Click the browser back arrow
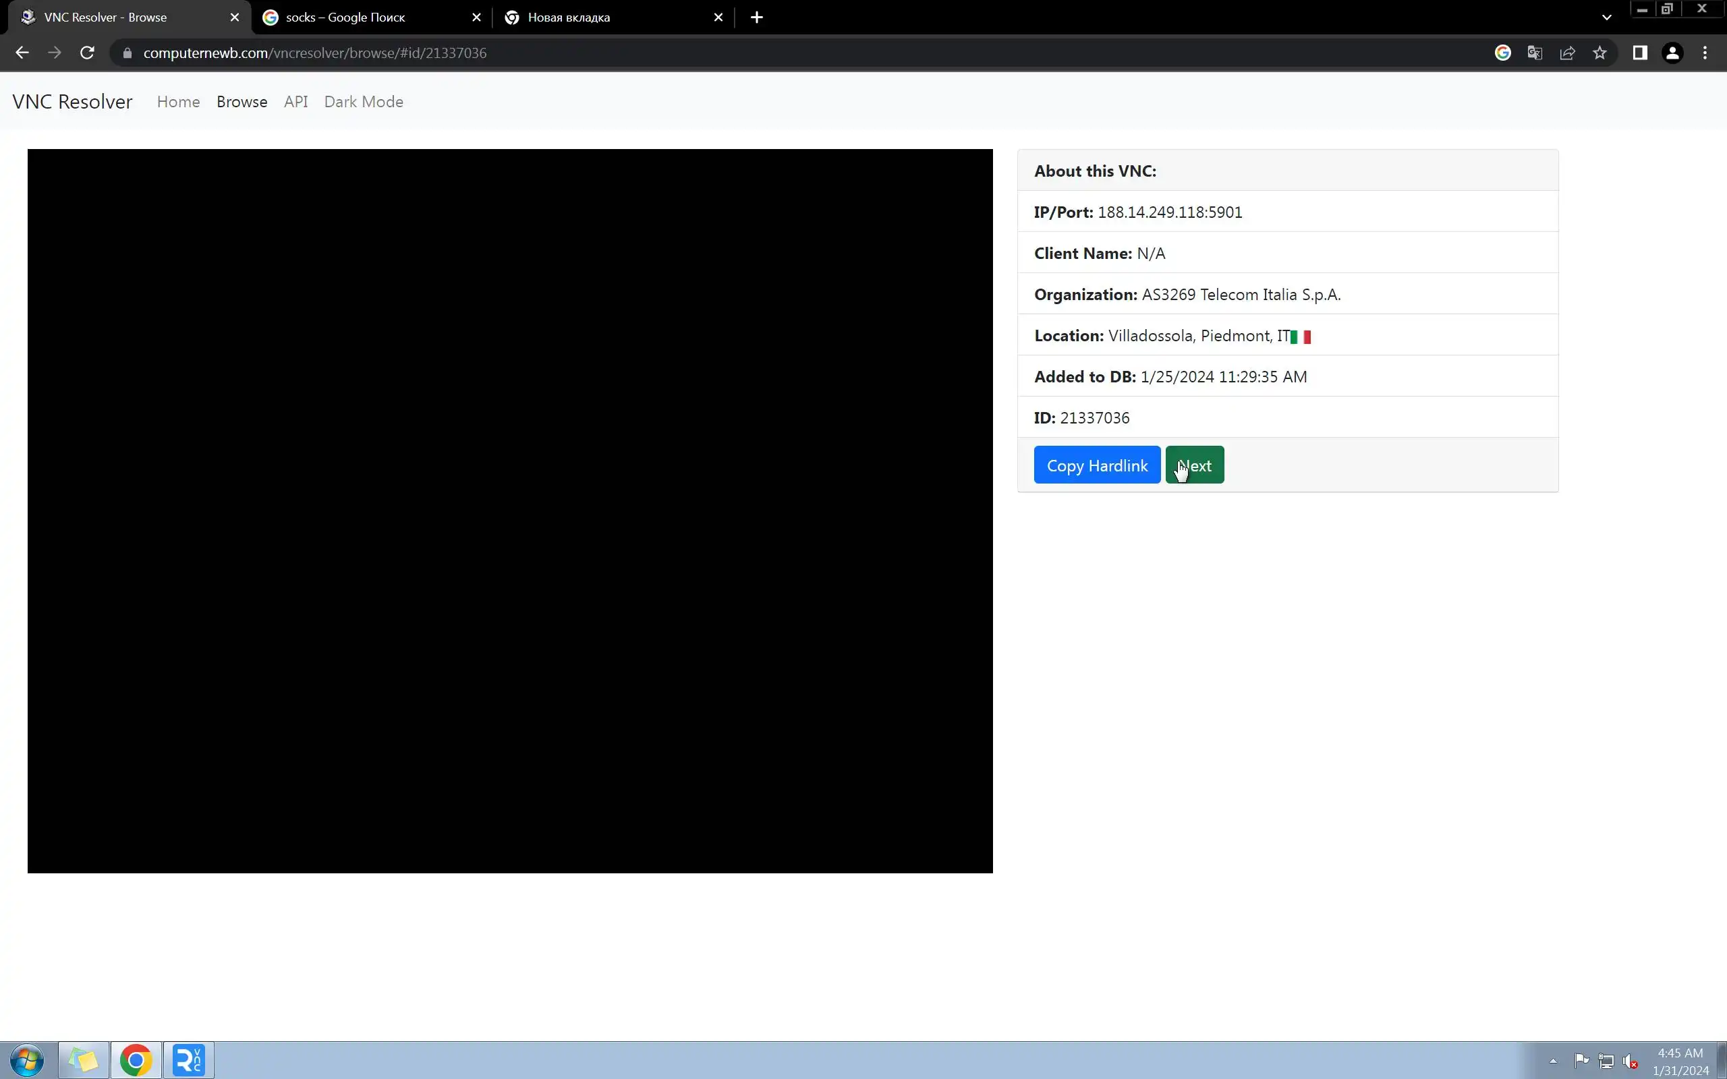 (22, 53)
